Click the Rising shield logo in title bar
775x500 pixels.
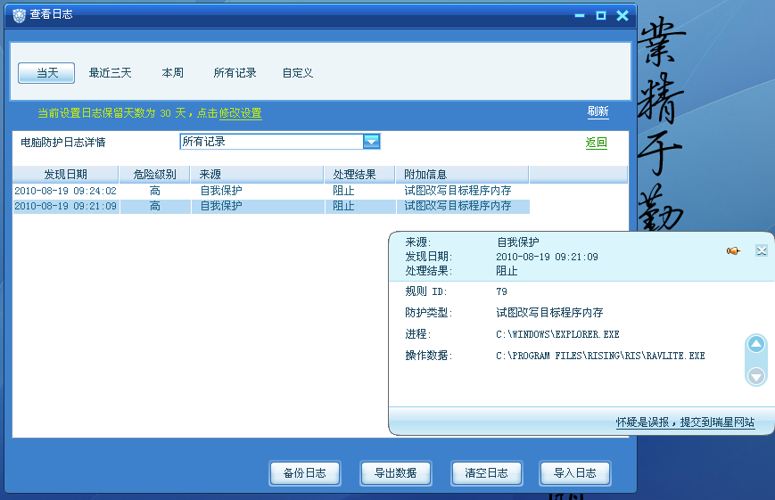point(20,16)
